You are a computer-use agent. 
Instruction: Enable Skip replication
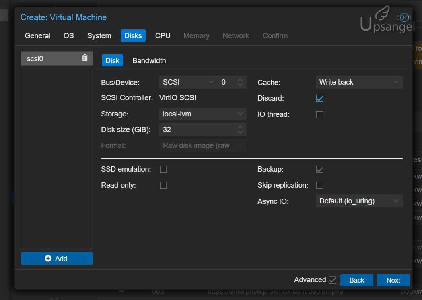point(320,185)
